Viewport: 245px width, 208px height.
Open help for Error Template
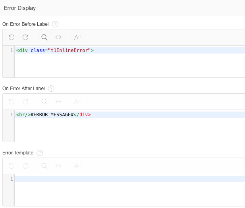(x=40, y=153)
